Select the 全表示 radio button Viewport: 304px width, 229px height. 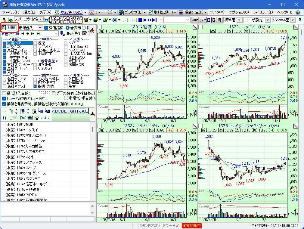tap(67, 28)
